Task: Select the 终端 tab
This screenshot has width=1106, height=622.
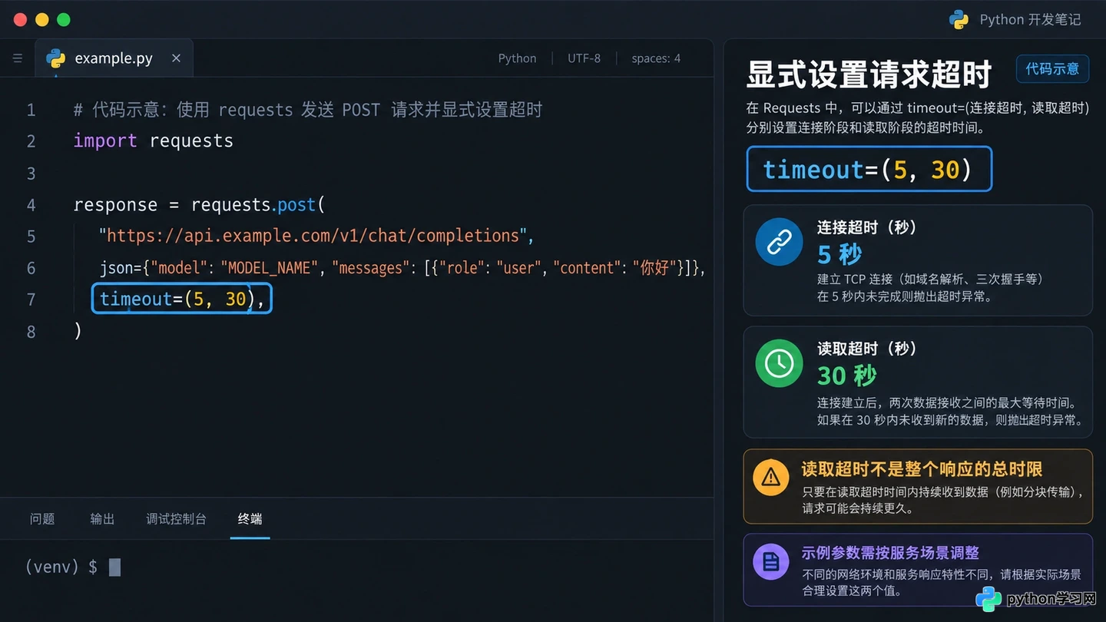Action: tap(250, 519)
